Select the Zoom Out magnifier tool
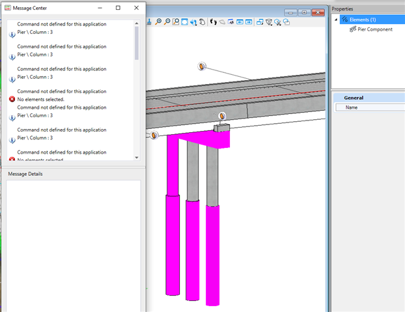The height and width of the screenshot is (312, 405). coord(167,22)
